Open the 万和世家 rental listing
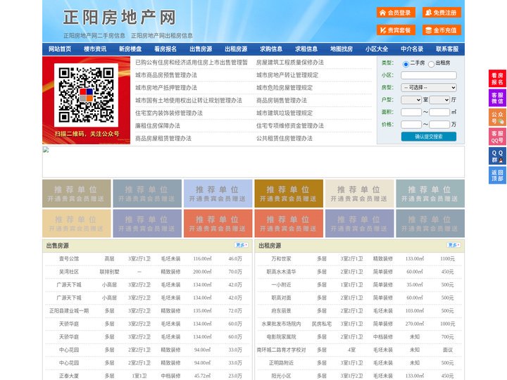 click(281, 259)
